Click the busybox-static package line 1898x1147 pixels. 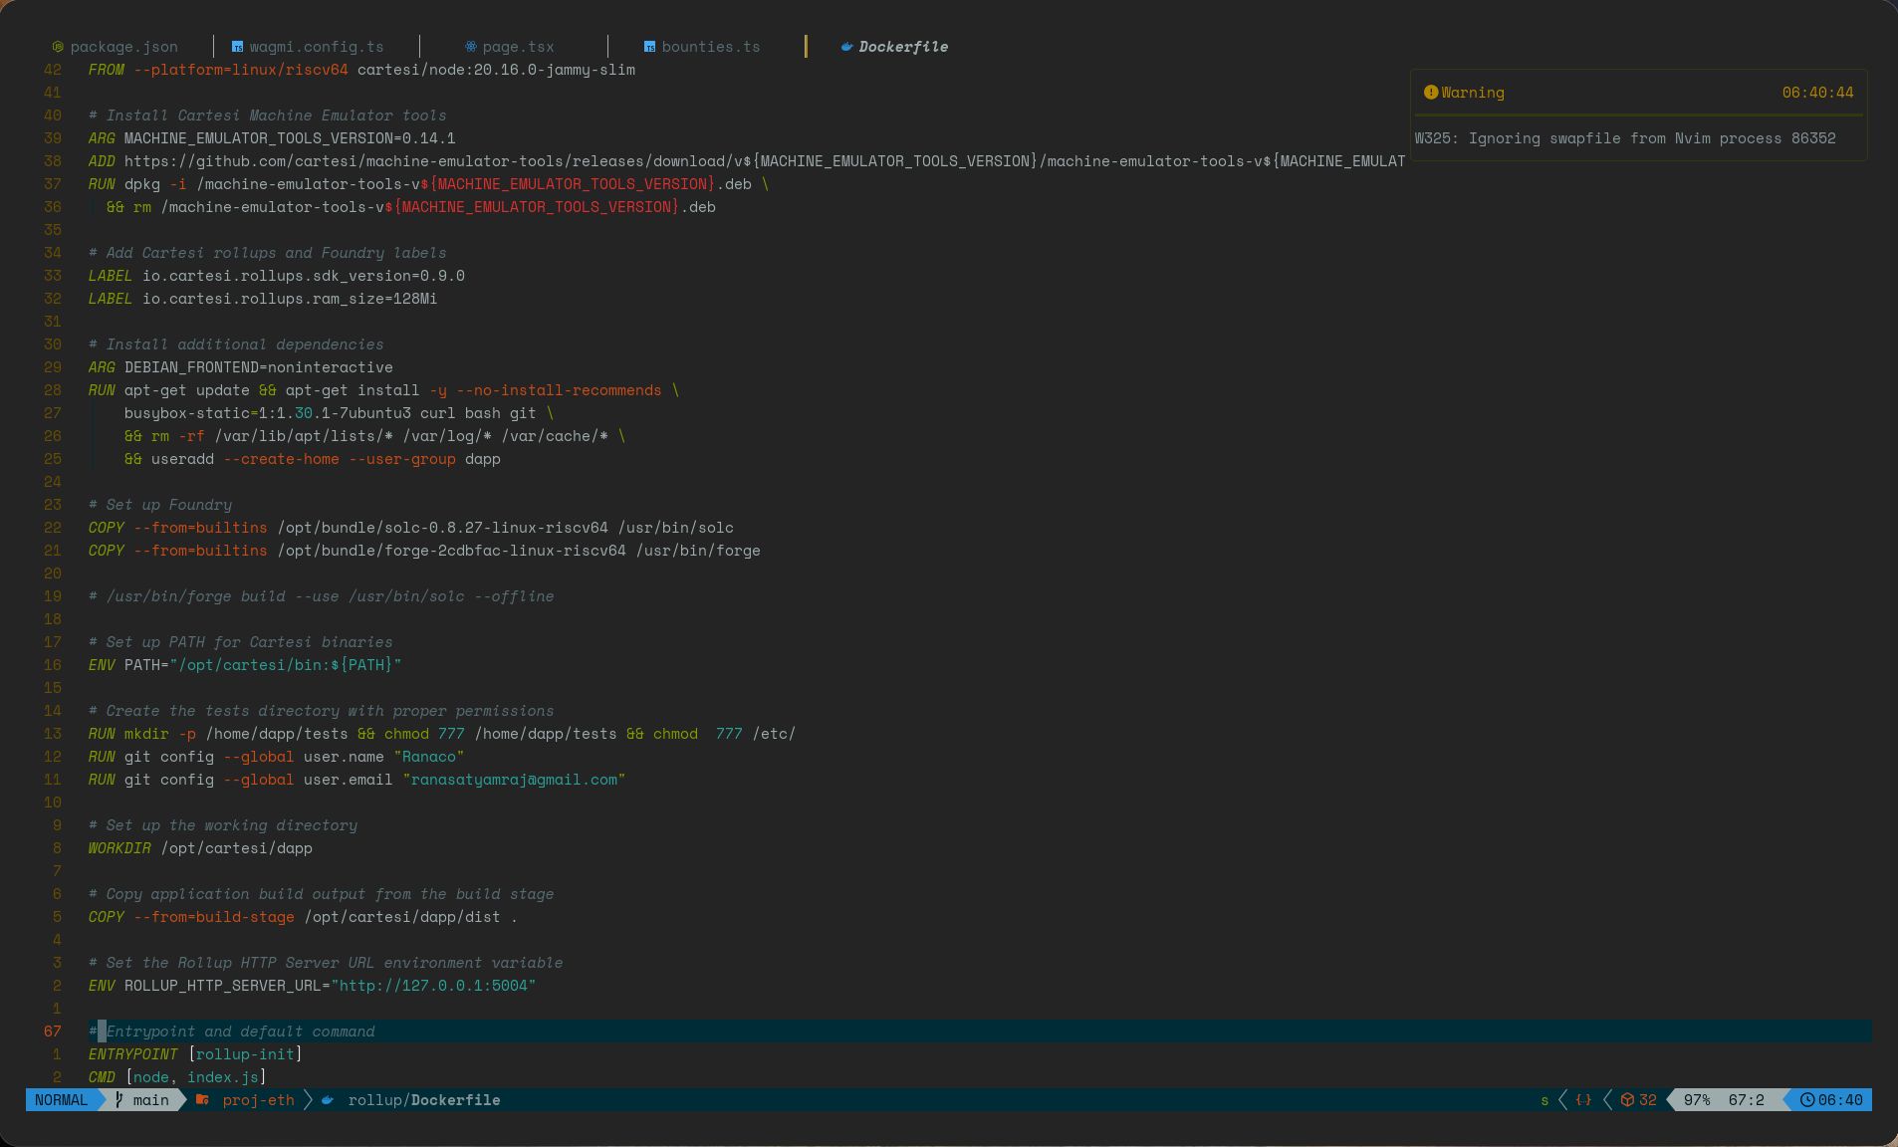pyautogui.click(x=339, y=413)
